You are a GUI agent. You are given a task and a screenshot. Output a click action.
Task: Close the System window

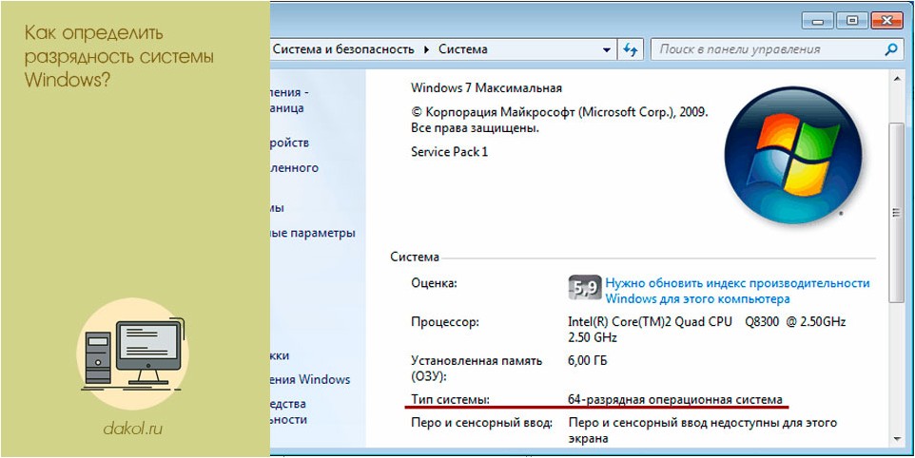(887, 21)
